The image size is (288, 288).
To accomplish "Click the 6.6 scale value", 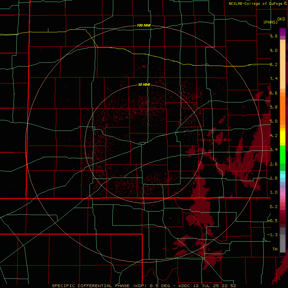I will (x=274, y=93).
